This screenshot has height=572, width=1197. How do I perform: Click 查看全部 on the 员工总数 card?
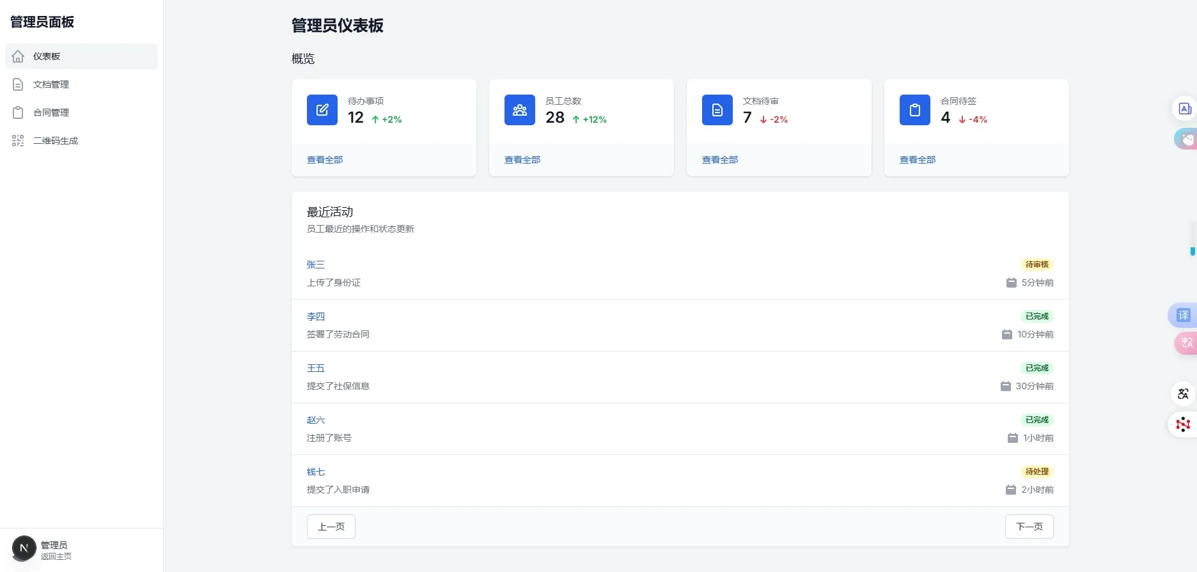click(x=522, y=160)
